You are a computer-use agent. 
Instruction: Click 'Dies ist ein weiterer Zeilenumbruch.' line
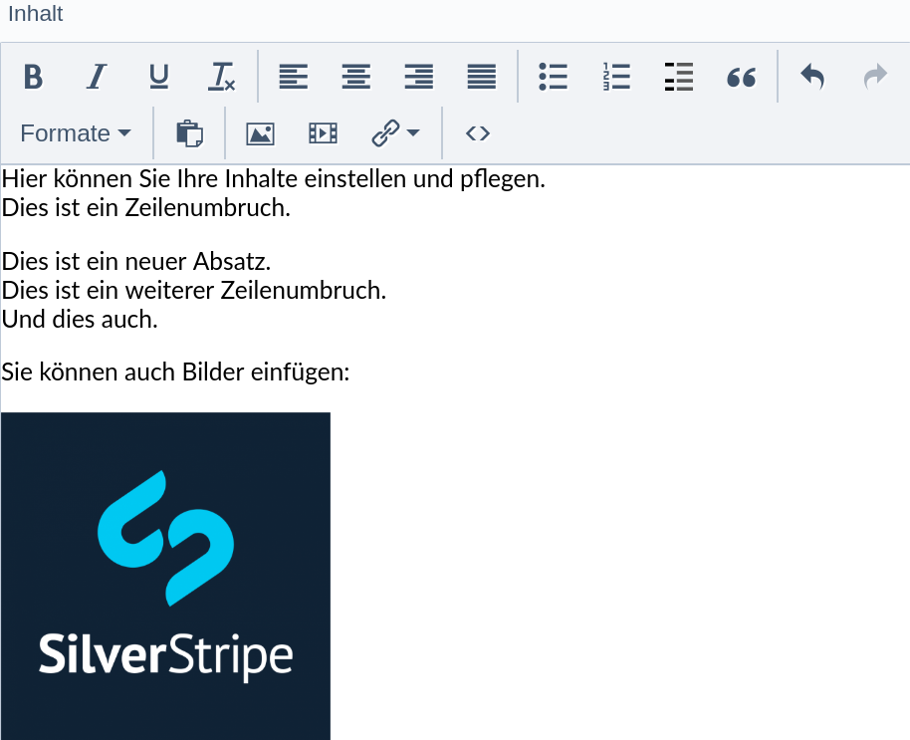(x=194, y=290)
